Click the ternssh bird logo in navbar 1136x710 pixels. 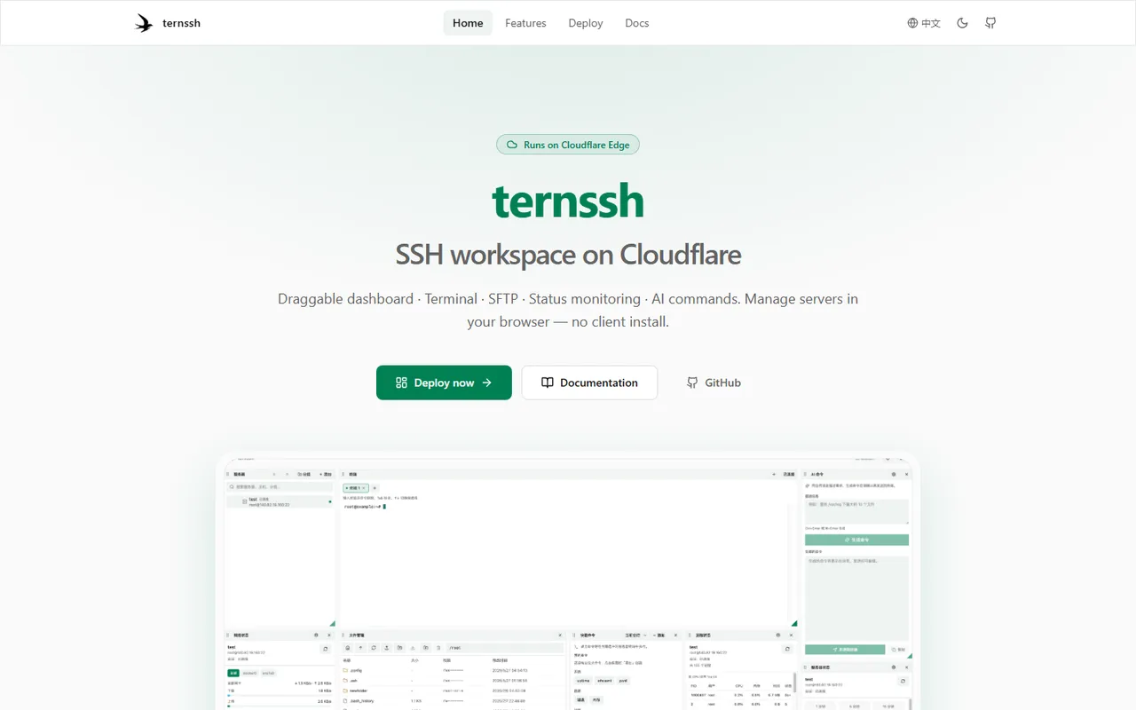point(144,23)
